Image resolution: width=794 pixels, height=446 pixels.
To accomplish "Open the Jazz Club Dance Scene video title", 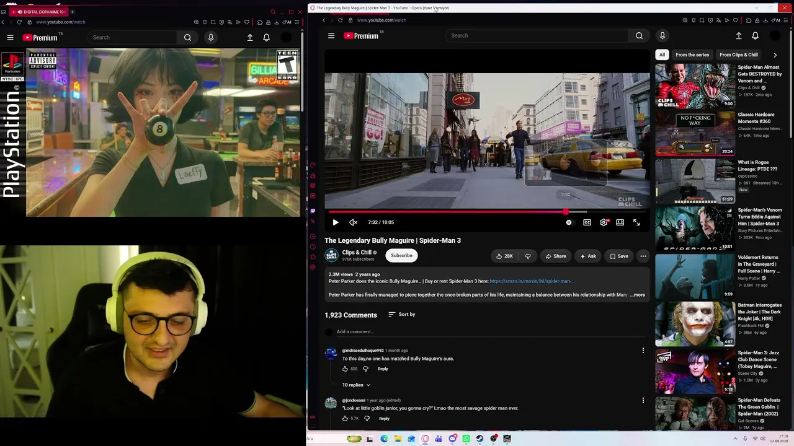I will [759, 359].
